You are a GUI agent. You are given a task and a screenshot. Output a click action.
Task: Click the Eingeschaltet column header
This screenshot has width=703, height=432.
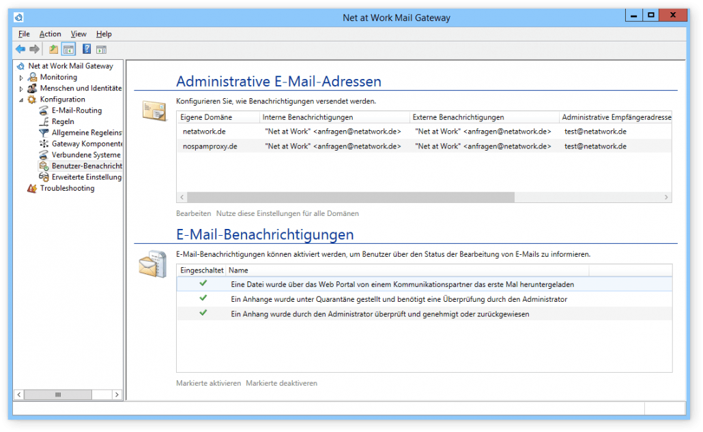202,271
